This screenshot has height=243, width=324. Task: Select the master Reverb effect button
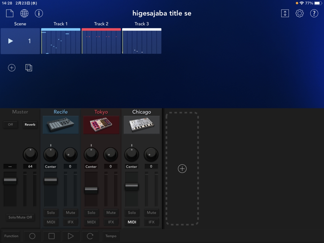pos(30,124)
